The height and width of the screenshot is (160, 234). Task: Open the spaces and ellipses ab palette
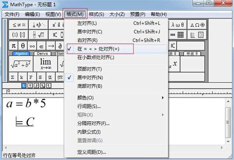[x=39, y=25]
